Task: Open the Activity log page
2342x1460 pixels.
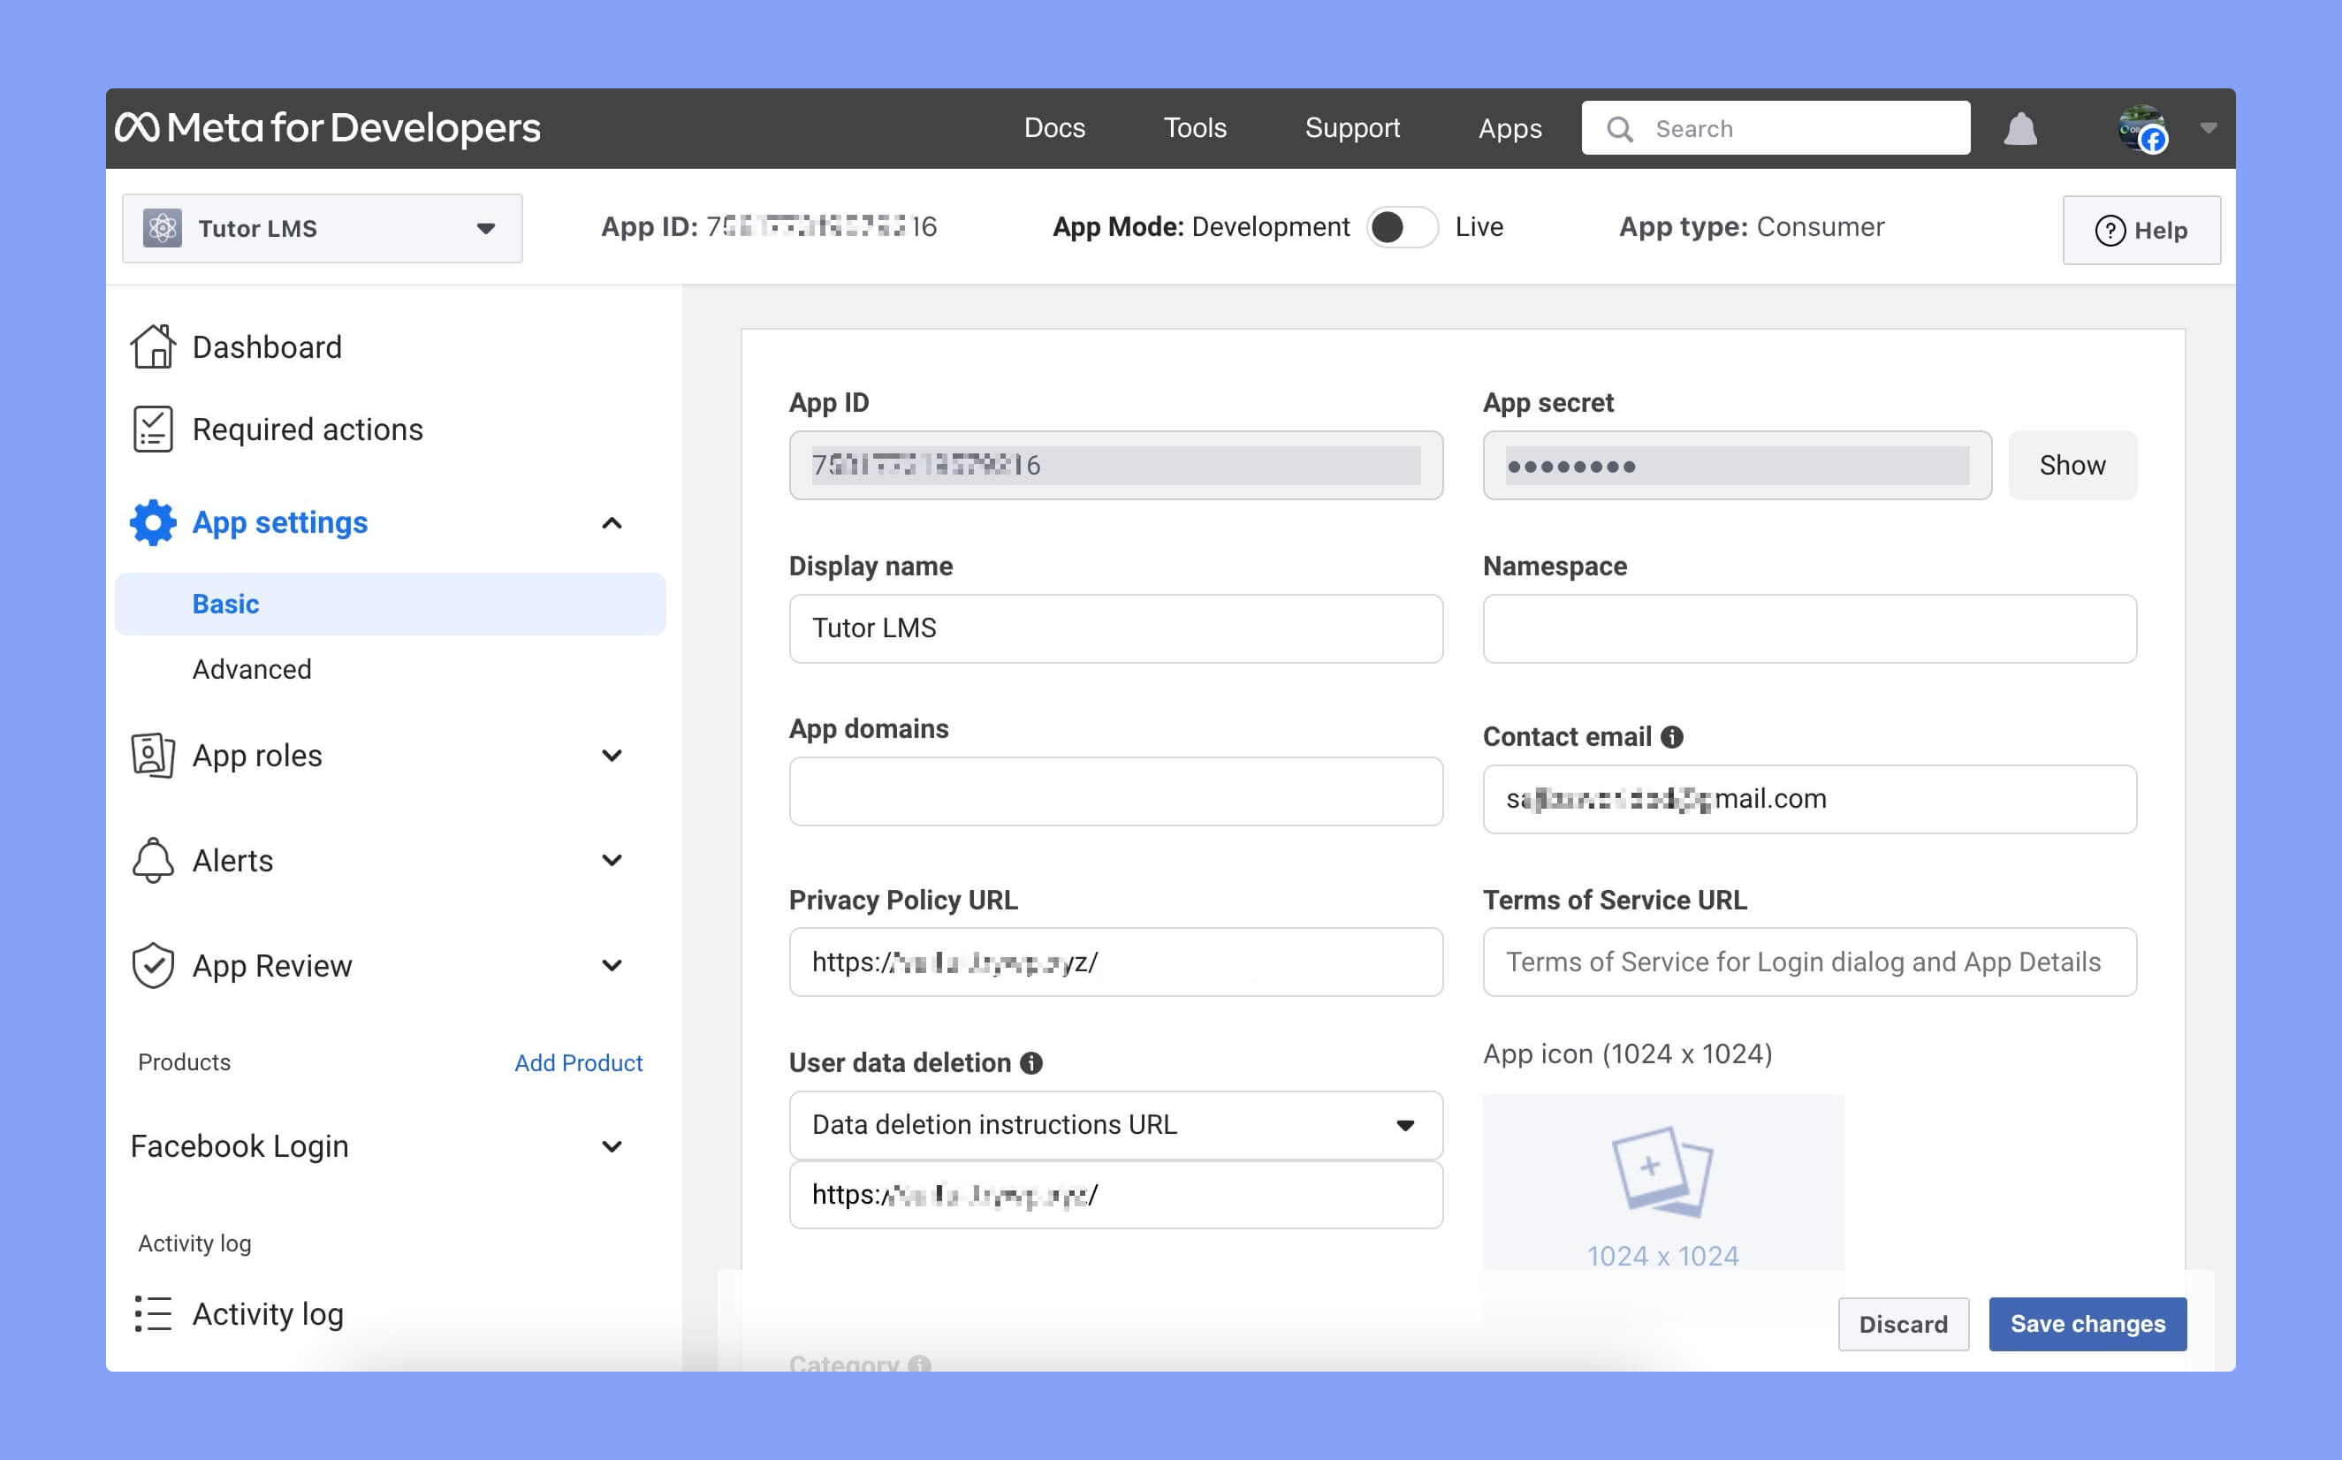Action: [x=269, y=1314]
